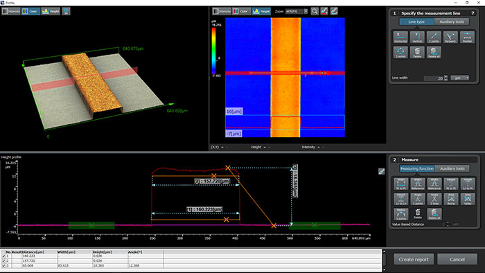Select the Vertical line type tool
Screen dimensions: 485x273
click(x=417, y=37)
